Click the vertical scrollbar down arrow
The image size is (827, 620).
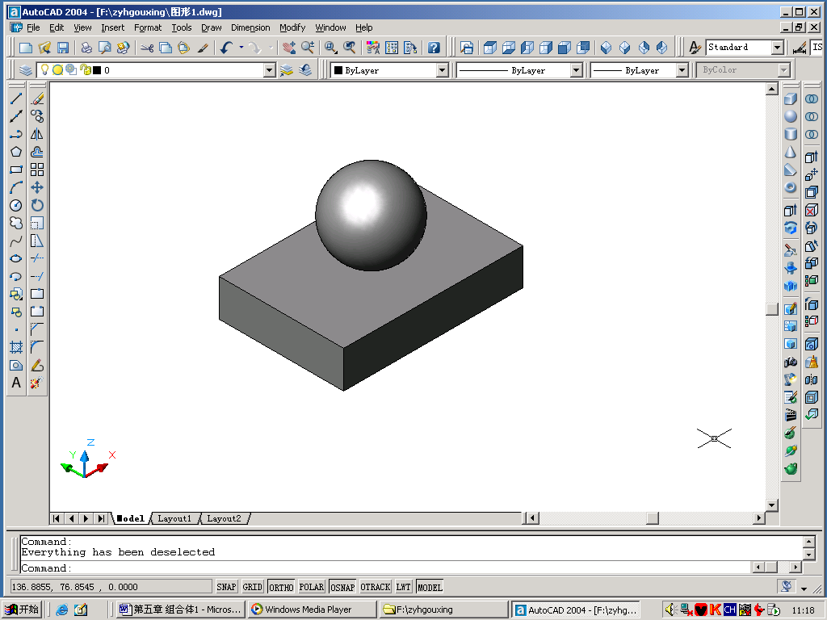(772, 505)
